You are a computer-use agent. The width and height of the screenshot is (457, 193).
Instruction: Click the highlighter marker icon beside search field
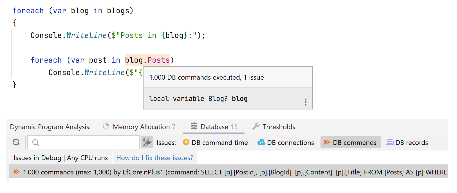coord(147,142)
